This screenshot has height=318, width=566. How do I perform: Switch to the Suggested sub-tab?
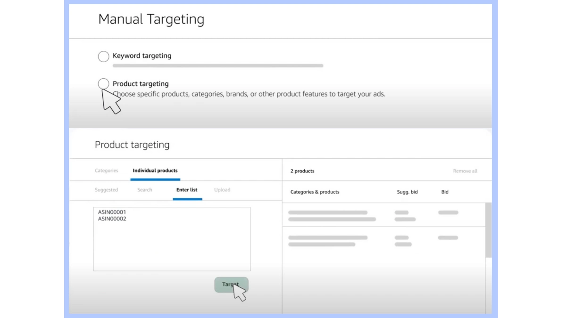pyautogui.click(x=106, y=190)
